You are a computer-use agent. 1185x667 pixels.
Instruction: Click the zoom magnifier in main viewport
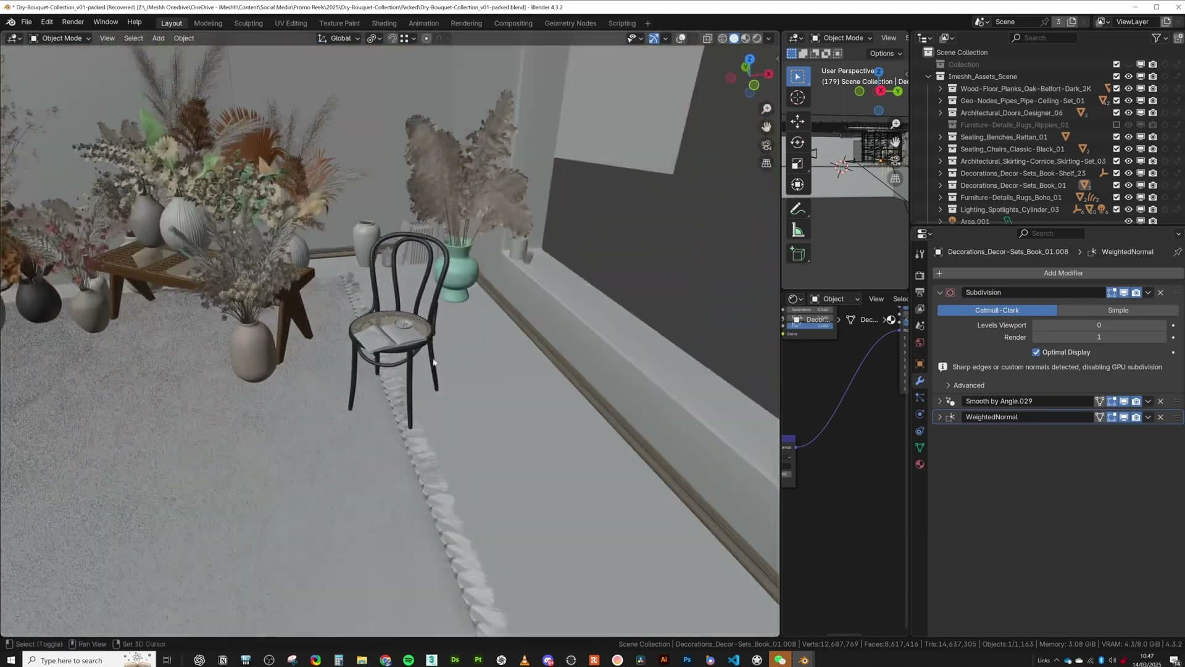pos(767,109)
